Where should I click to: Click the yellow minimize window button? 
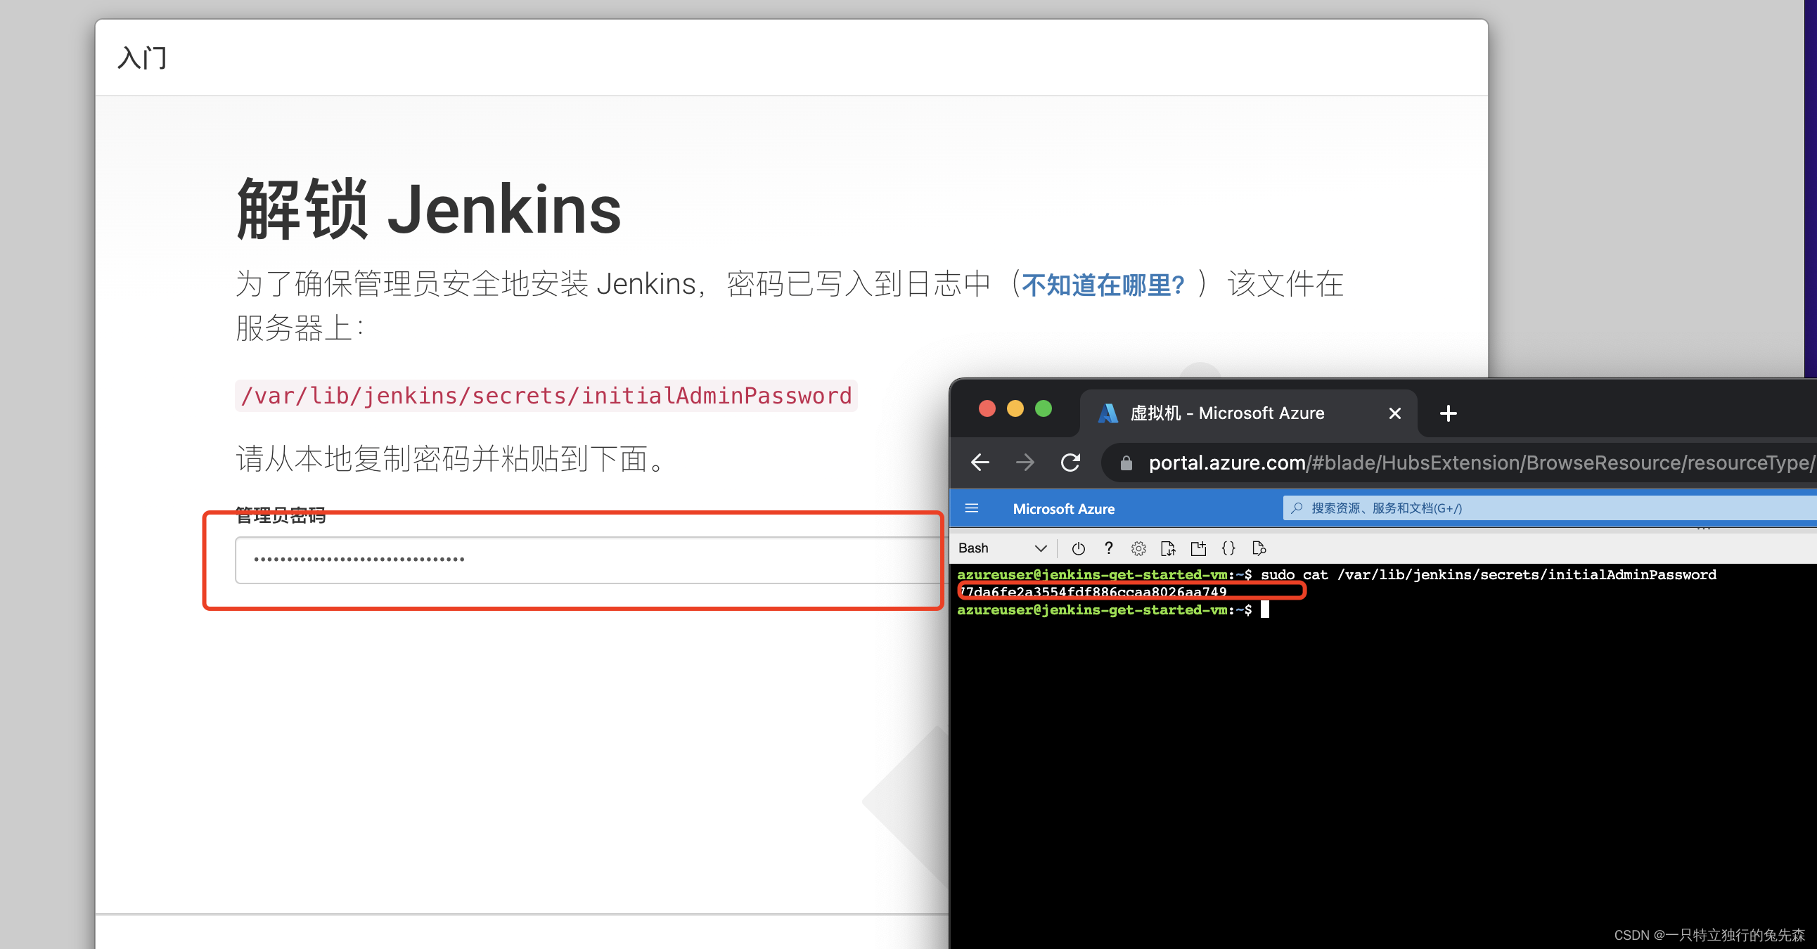[1015, 409]
